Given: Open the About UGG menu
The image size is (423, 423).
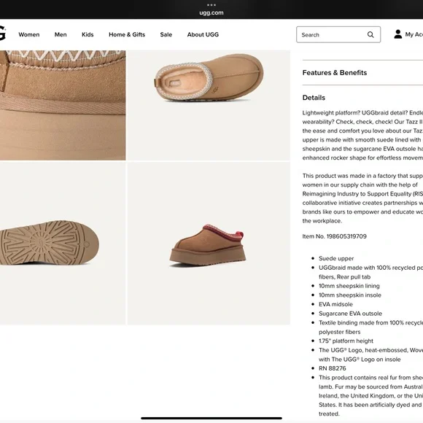Looking at the screenshot, I should pyautogui.click(x=203, y=34).
